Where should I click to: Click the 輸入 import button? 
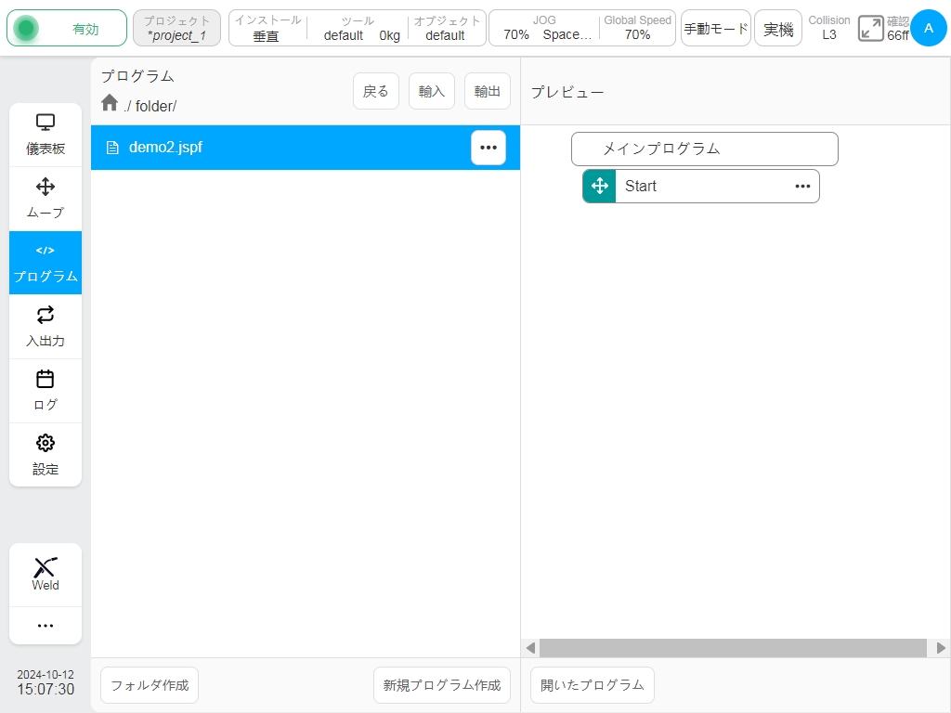(x=432, y=91)
